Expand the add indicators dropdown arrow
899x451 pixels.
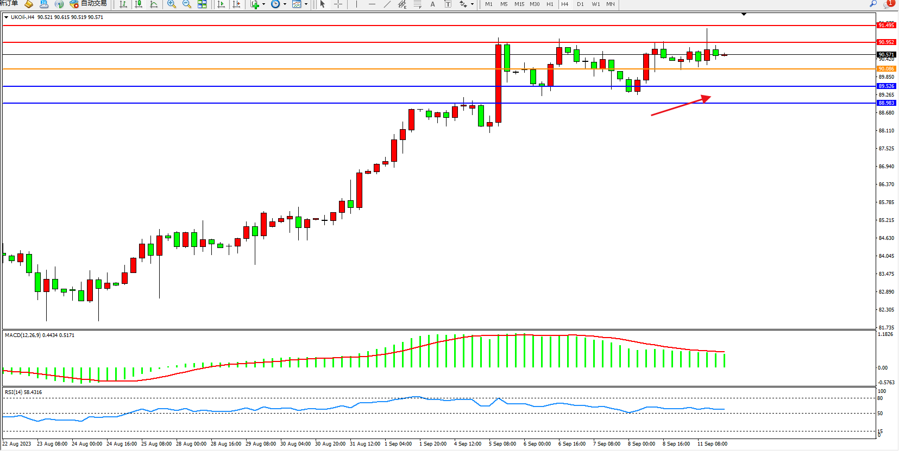pos(264,4)
